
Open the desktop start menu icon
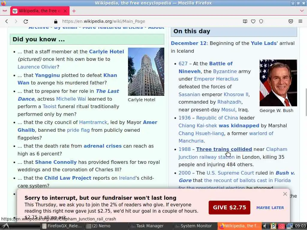point(6,226)
